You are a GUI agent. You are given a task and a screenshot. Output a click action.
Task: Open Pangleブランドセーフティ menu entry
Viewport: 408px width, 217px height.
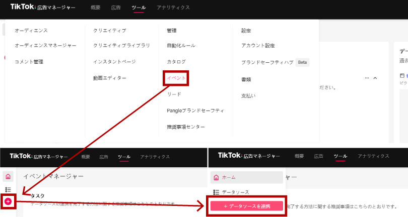point(195,111)
